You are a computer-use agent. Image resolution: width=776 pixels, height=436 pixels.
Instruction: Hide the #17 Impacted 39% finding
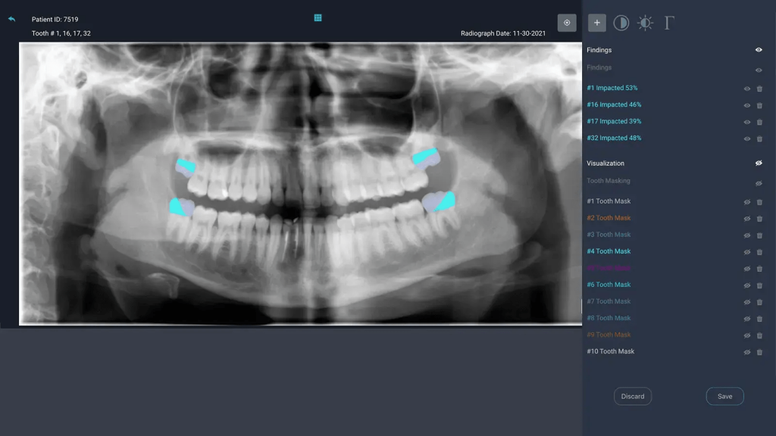(x=746, y=122)
